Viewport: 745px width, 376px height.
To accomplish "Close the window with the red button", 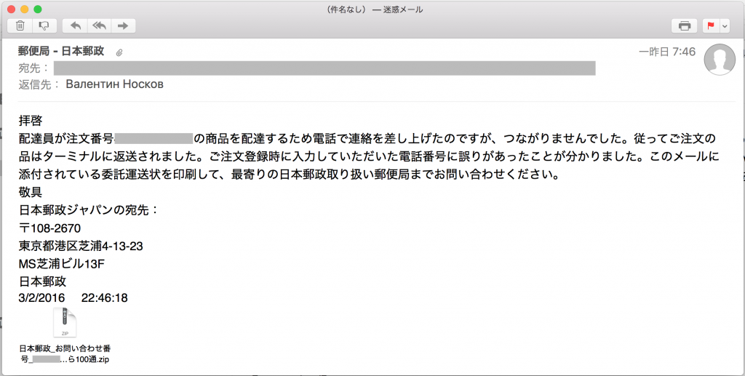I will 12,9.
